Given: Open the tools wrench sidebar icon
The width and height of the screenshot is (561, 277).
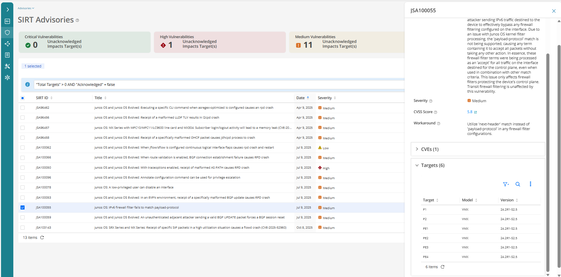Looking at the screenshot, I should click(x=7, y=66).
